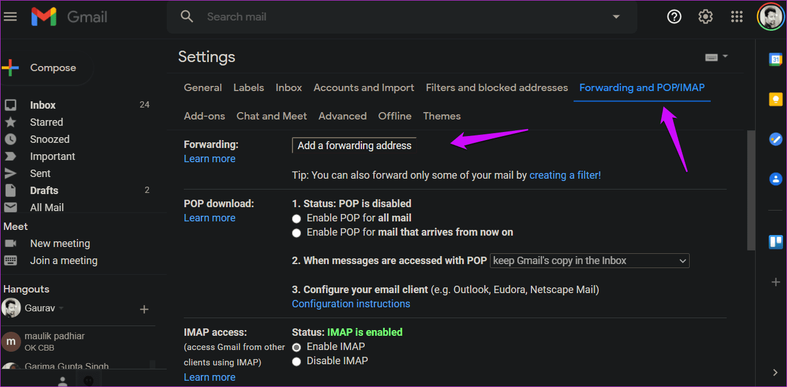This screenshot has height=387, width=787.
Task: Open Contacts side panel icon
Action: tap(776, 179)
